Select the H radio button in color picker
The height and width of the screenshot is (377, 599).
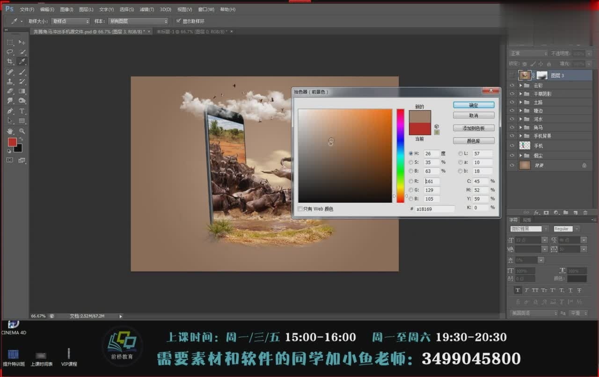pos(411,153)
